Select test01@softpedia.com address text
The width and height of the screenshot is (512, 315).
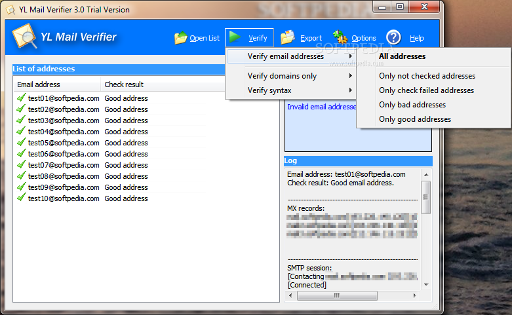(64, 98)
